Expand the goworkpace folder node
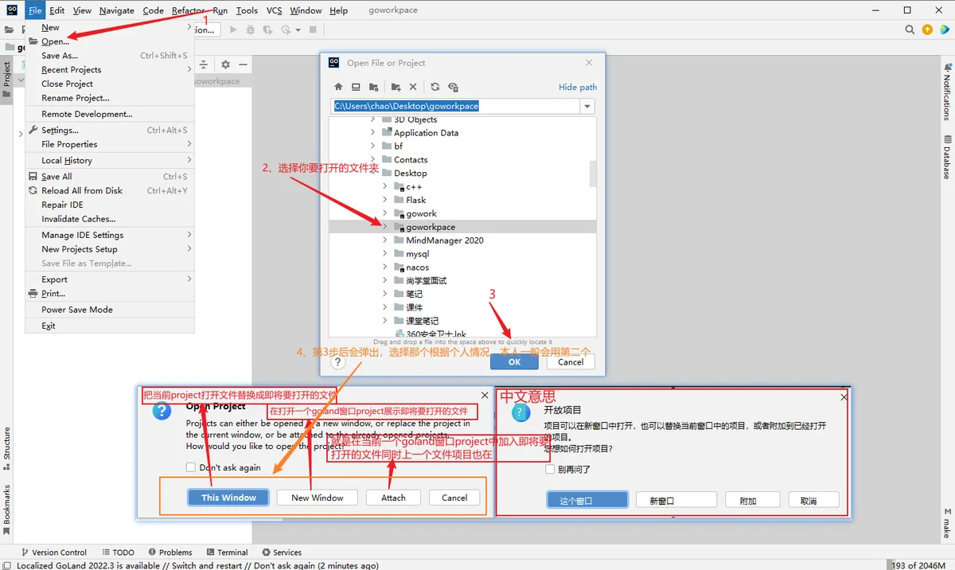The image size is (955, 570). 385,227
